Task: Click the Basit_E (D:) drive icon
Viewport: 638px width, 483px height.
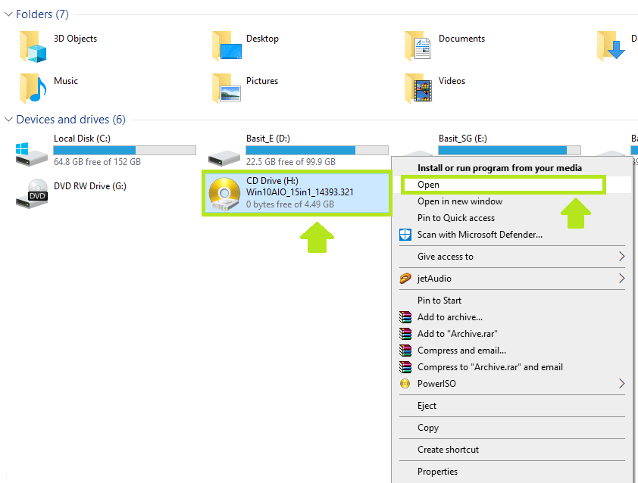Action: [x=224, y=157]
